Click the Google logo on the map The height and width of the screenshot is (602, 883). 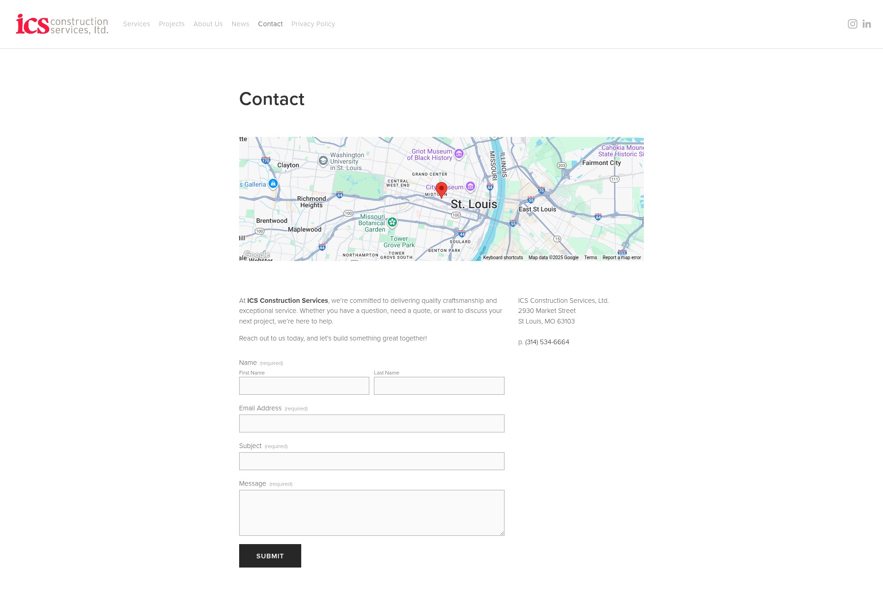257,255
